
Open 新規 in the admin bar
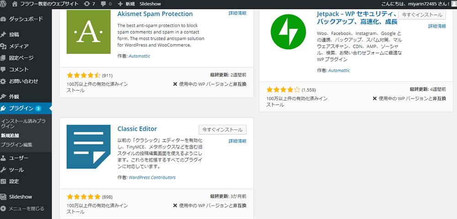pyautogui.click(x=131, y=4)
